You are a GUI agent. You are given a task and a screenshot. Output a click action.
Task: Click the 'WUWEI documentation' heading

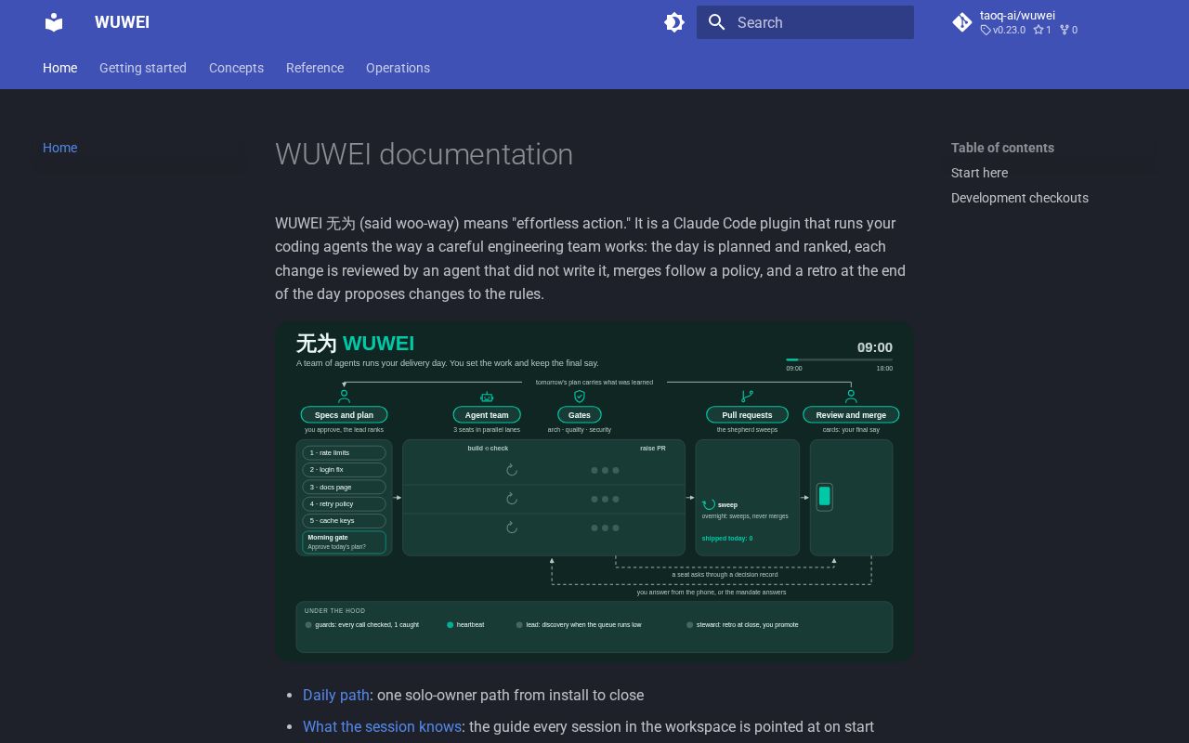click(x=424, y=154)
